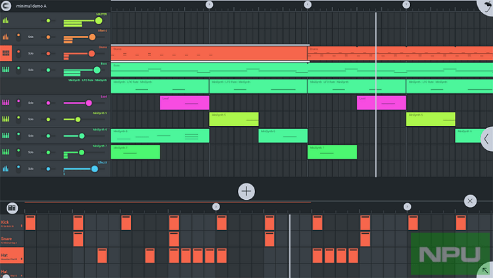
Task: Select the first MiniSynth 7 clip
Action: coord(135,152)
